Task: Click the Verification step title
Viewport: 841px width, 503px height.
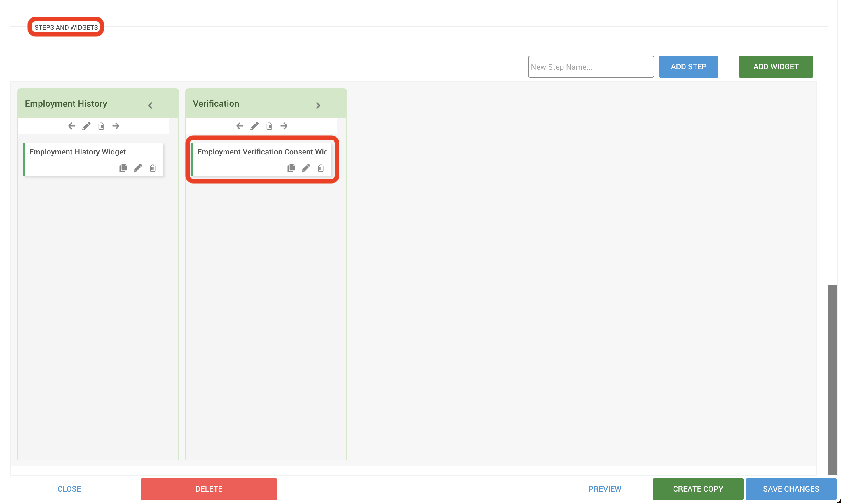Action: coord(216,103)
